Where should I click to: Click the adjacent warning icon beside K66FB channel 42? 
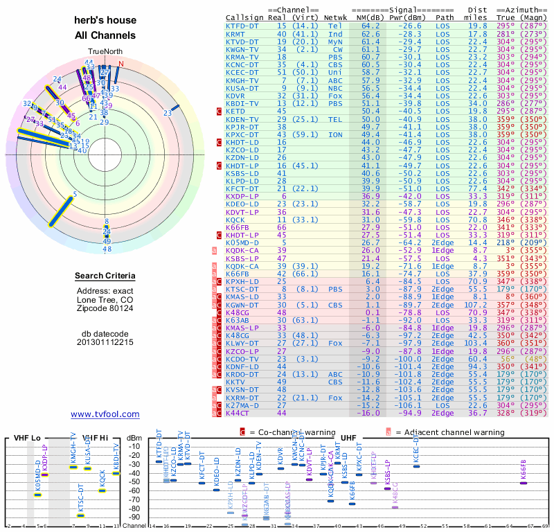[x=214, y=274]
